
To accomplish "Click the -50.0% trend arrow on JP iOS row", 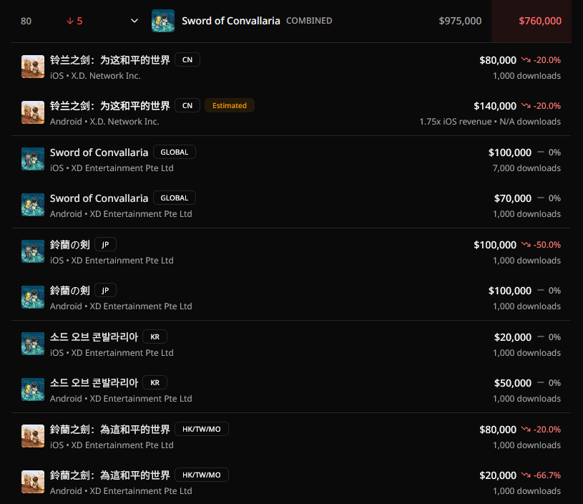I will tap(526, 245).
